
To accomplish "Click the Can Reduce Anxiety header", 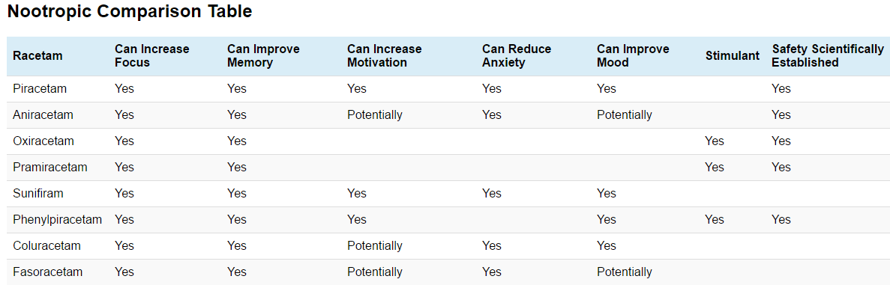I will pyautogui.click(x=517, y=55).
